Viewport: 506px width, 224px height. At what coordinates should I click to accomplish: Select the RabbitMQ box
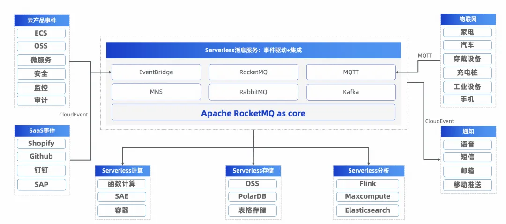(253, 92)
